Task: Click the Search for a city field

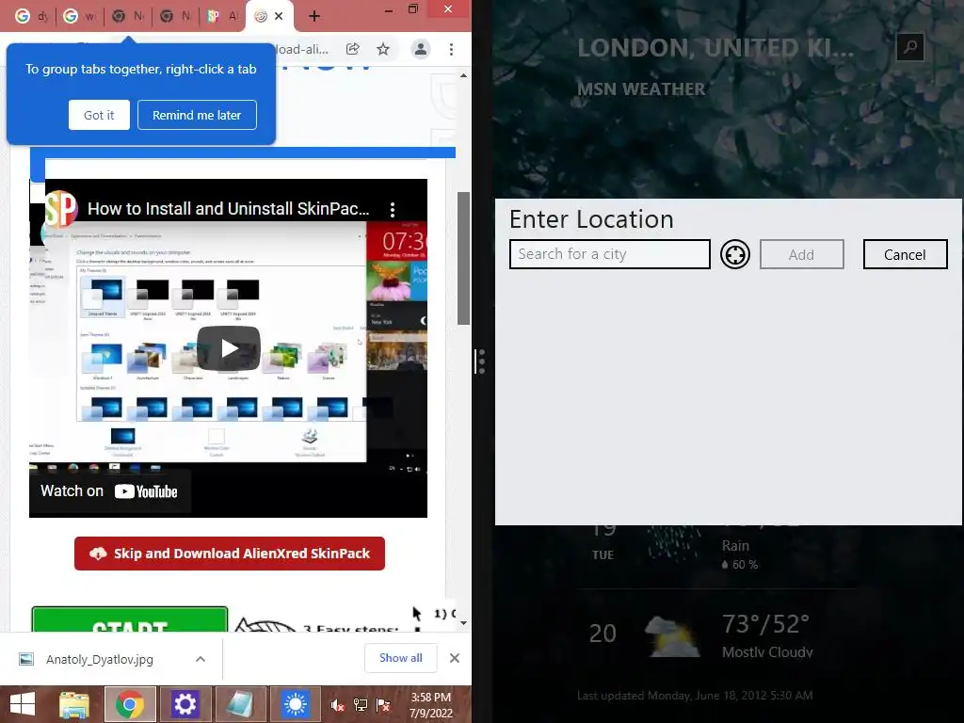Action: click(x=610, y=254)
